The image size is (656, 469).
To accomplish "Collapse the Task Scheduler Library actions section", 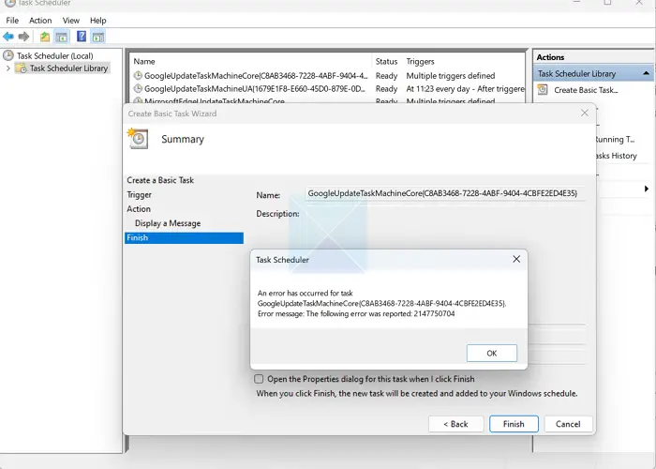I will pyautogui.click(x=646, y=73).
